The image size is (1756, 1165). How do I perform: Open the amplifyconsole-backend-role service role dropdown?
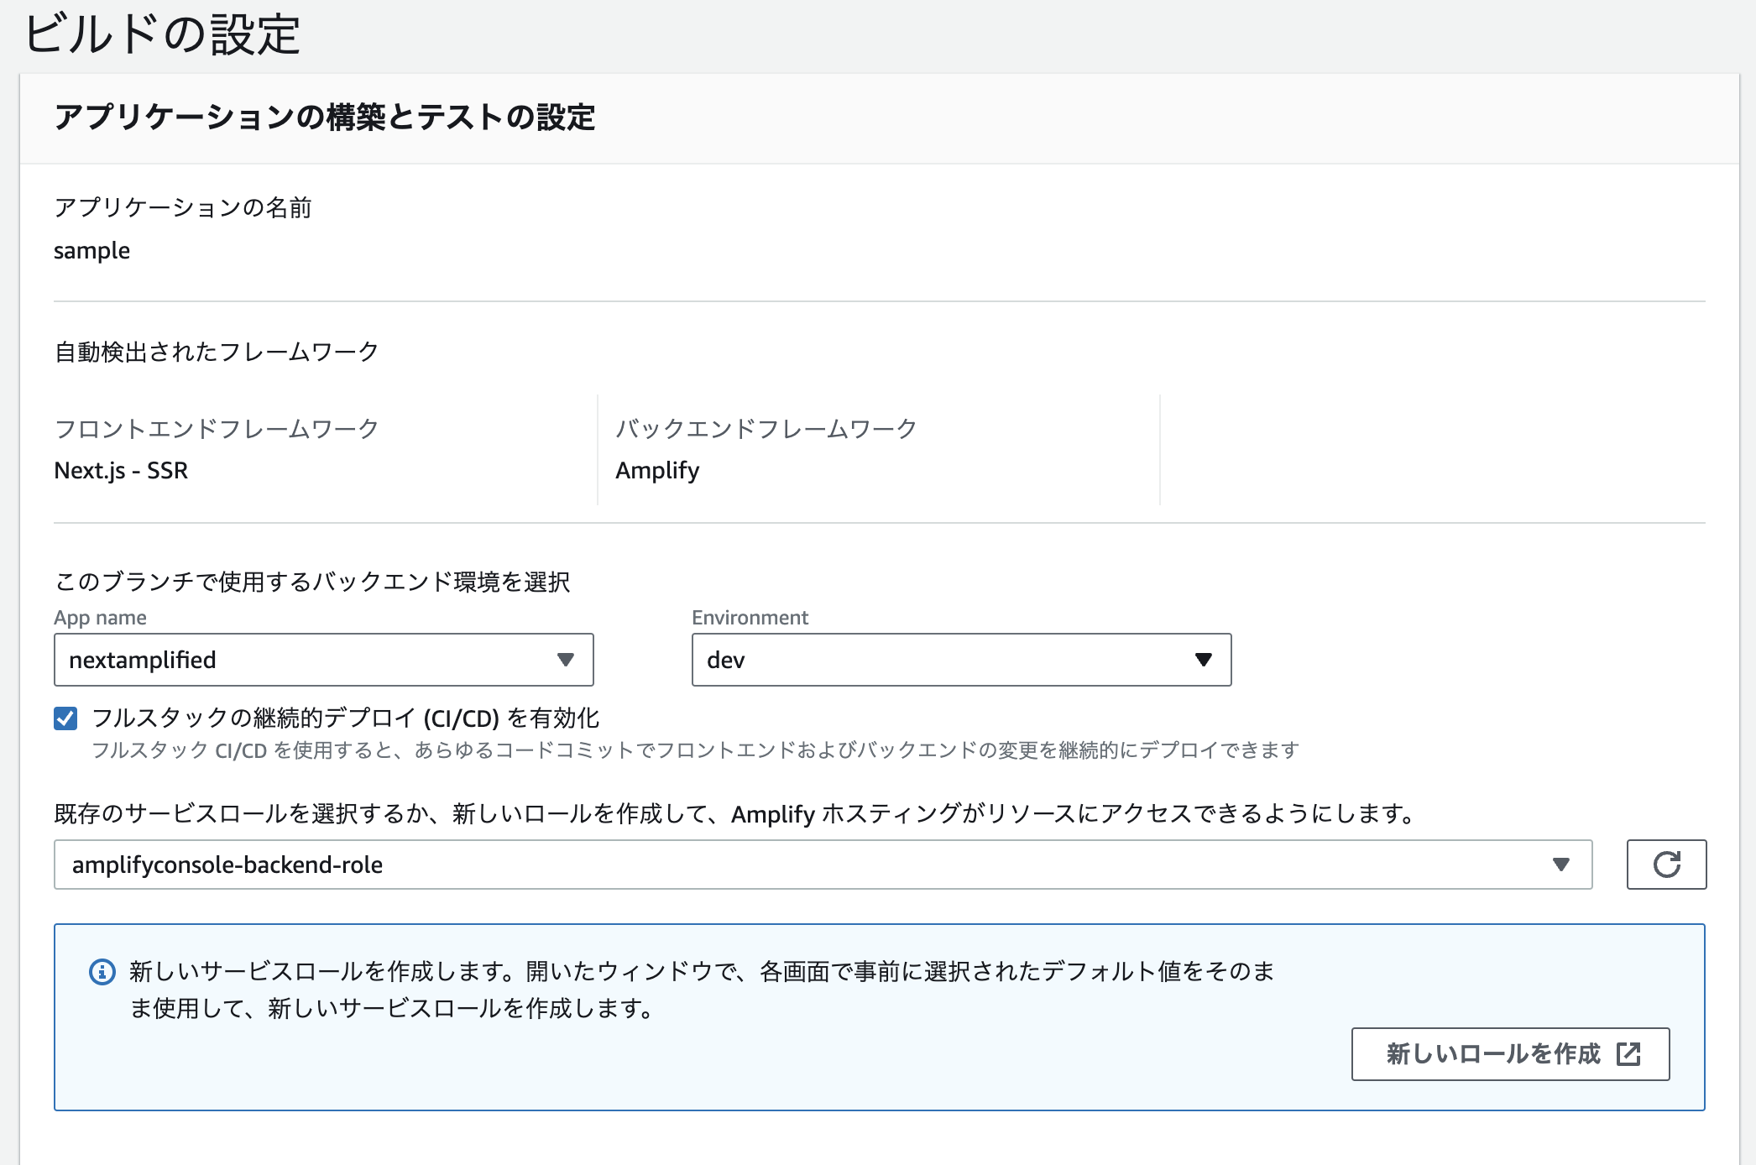[823, 865]
